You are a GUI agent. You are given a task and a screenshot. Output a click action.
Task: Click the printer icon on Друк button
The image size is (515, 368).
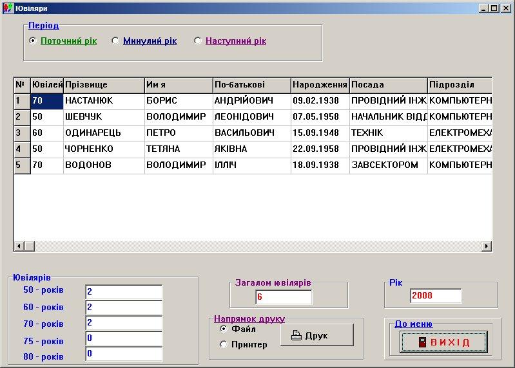296,335
